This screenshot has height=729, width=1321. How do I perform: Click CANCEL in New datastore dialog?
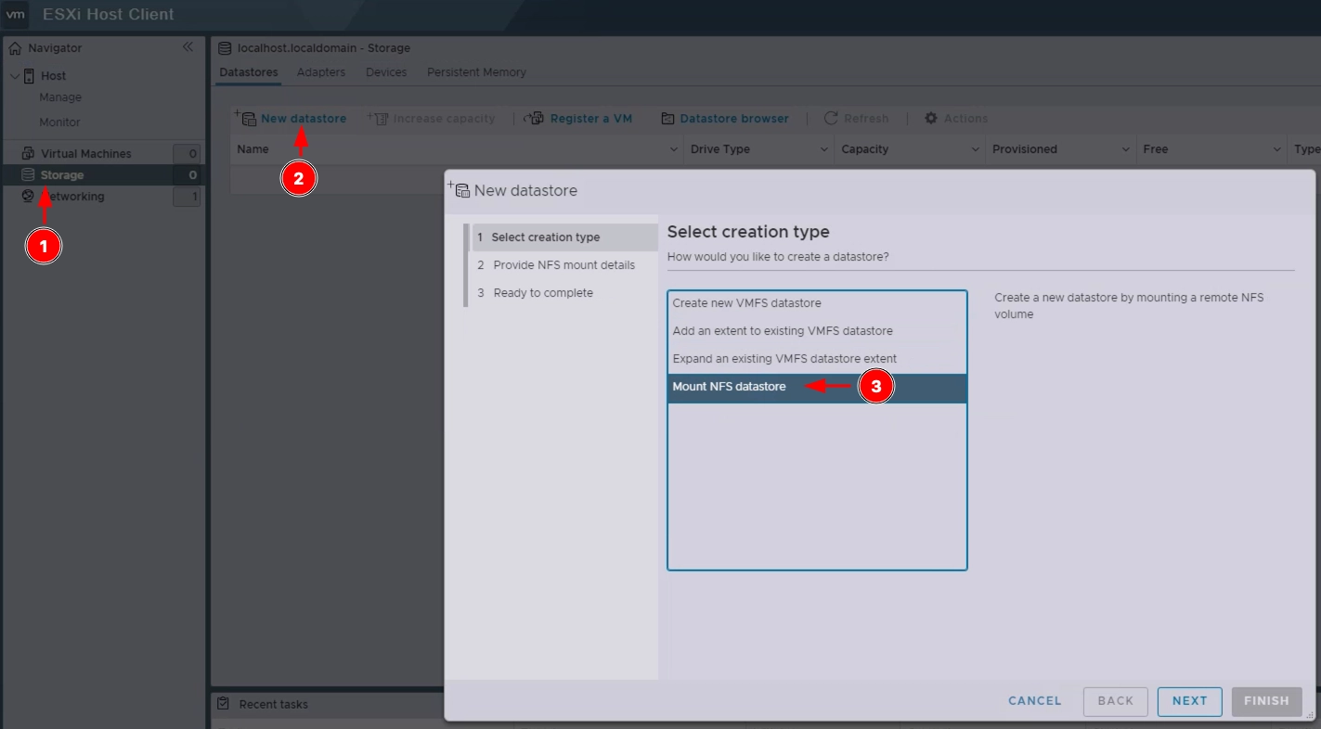click(1034, 701)
